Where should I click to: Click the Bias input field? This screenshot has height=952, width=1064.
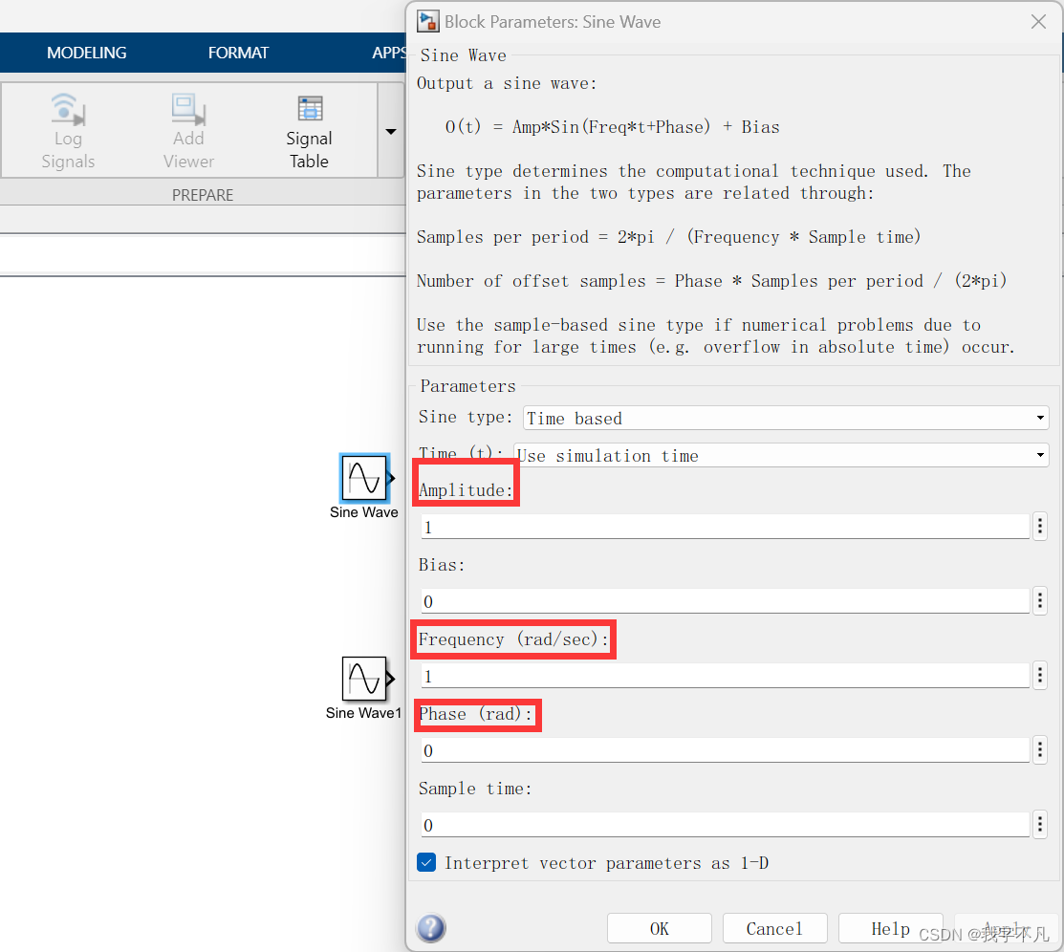coord(726,601)
